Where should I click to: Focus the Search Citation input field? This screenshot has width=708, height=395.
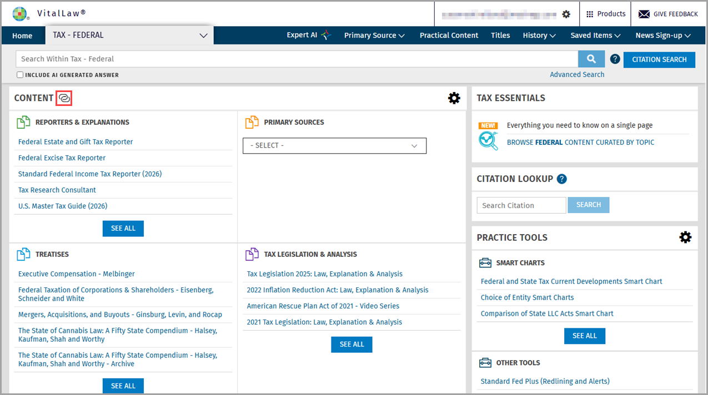[521, 205]
